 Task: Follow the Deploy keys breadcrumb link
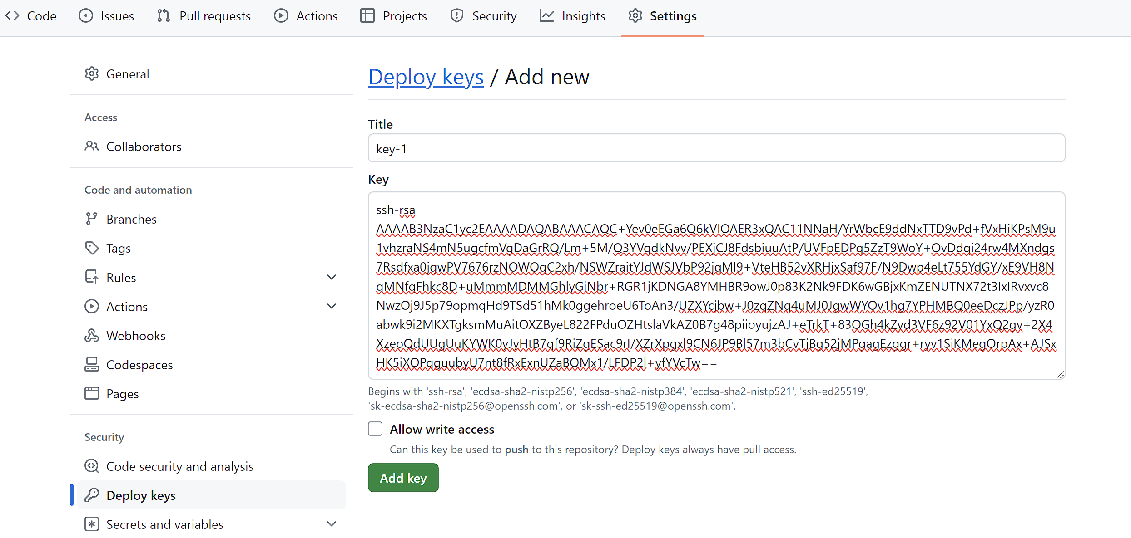coord(426,77)
